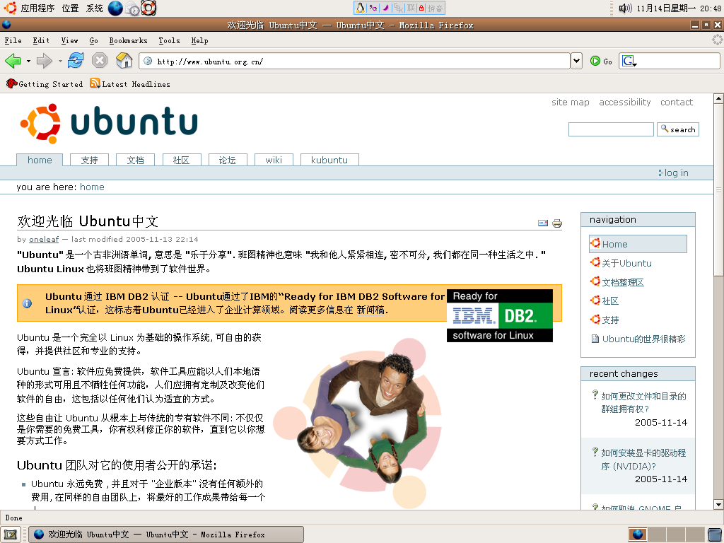Click the life-ring help icon in the top panel
Viewport: 724px width, 543px height.
coord(148,8)
